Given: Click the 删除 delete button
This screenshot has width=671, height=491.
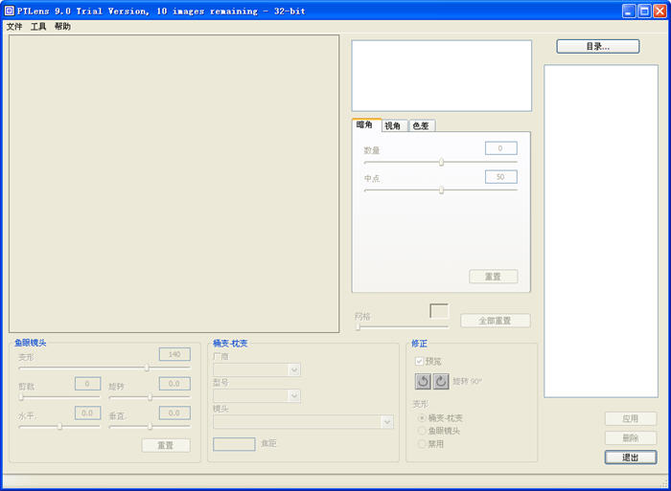Looking at the screenshot, I should [631, 438].
